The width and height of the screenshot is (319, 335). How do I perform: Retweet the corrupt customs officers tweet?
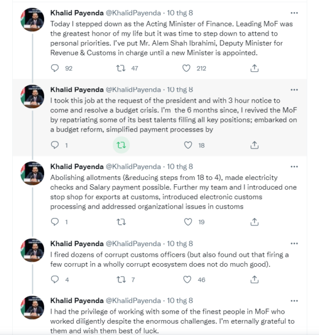point(121,279)
